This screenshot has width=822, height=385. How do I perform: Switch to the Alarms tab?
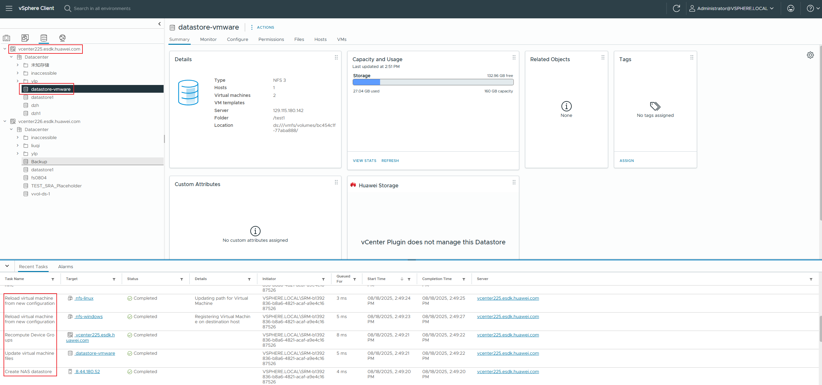click(x=65, y=267)
